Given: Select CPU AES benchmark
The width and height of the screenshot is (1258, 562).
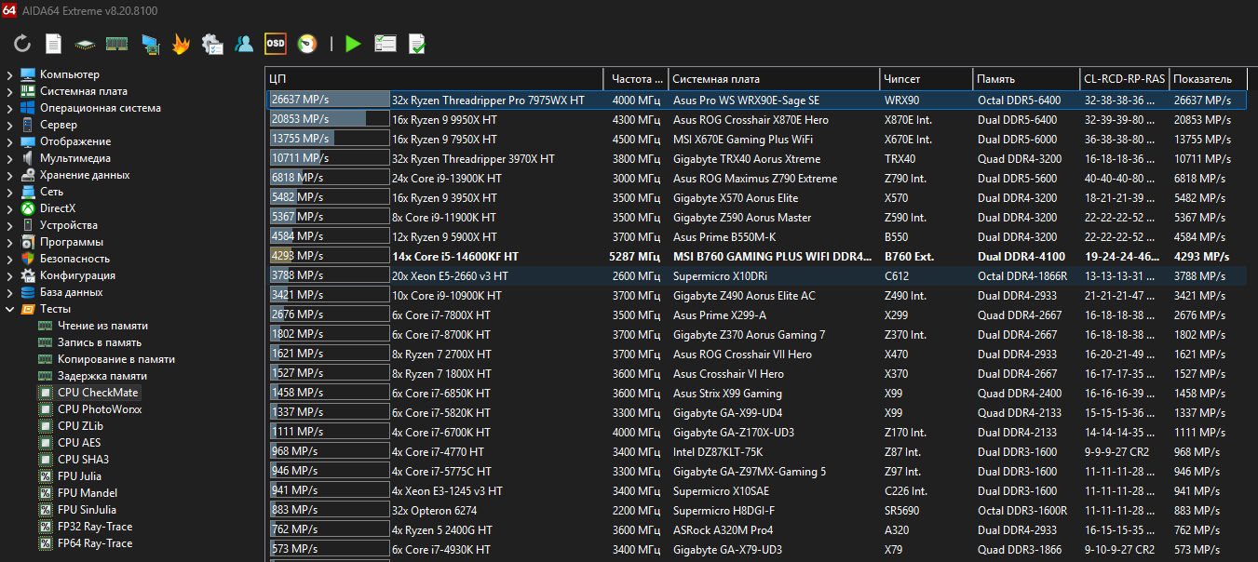Looking at the screenshot, I should (x=79, y=443).
